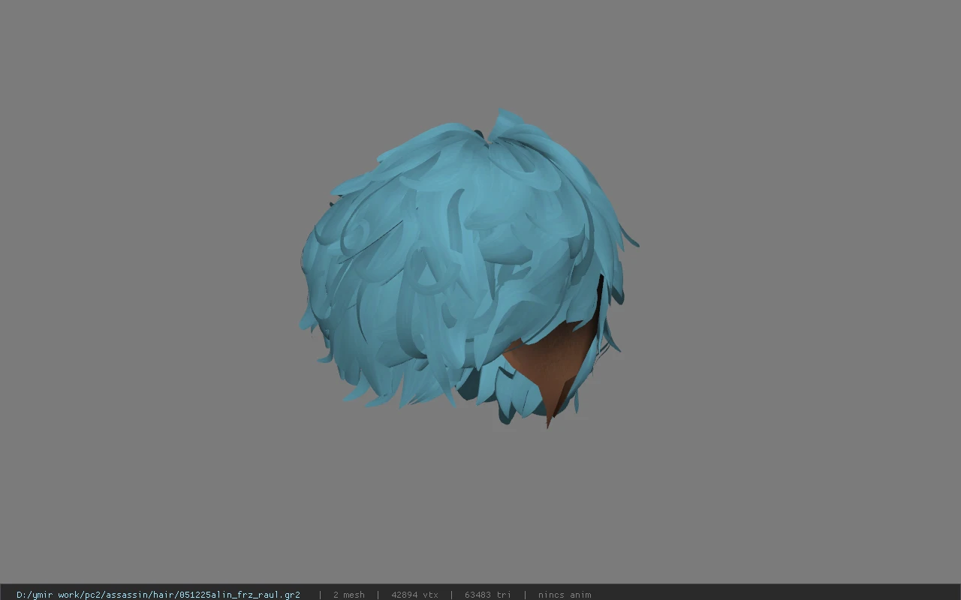This screenshot has height=600, width=961.
Task: Click the '42894 vtx' status entry
Action: [x=414, y=595]
